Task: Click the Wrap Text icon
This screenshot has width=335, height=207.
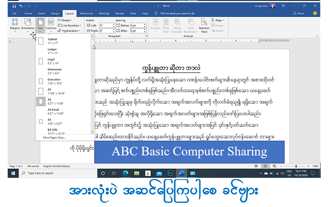Action: tap(166, 22)
